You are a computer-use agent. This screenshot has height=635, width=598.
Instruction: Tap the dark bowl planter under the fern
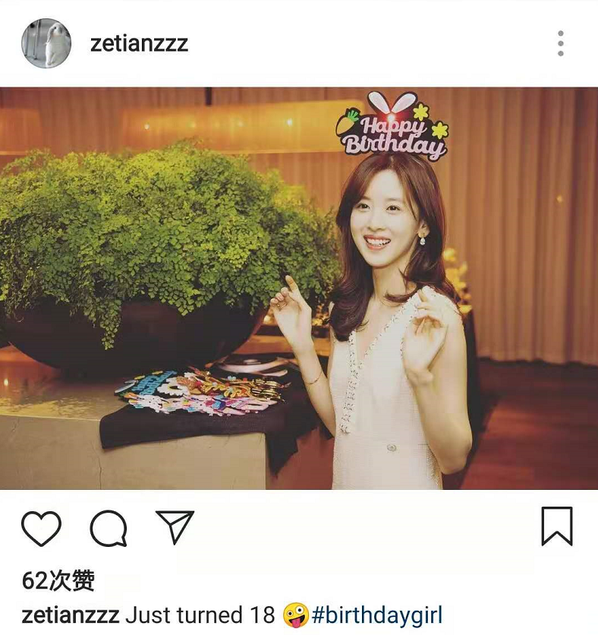134,336
